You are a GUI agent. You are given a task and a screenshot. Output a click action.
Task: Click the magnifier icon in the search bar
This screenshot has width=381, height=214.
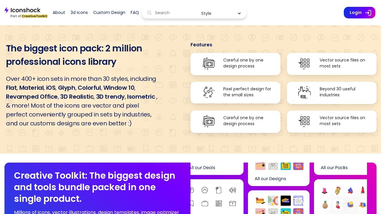pyautogui.click(x=149, y=13)
